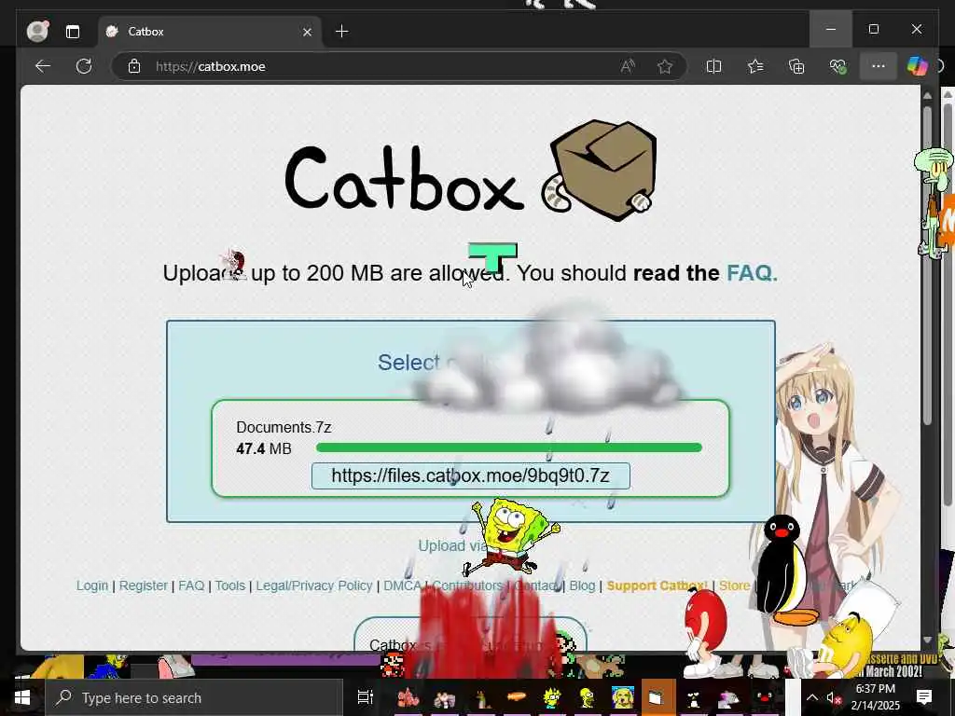The image size is (955, 716).
Task: Open the Favorites list
Action: (x=755, y=66)
